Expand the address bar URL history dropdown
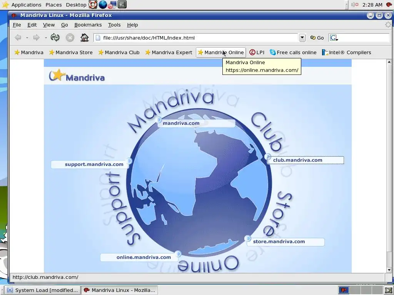 (x=302, y=38)
